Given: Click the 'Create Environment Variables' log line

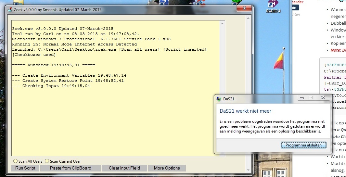Looking at the screenshot, I should click(69, 75).
